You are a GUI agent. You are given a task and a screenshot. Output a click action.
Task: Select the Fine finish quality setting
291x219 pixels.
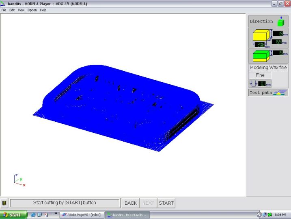tap(260, 75)
